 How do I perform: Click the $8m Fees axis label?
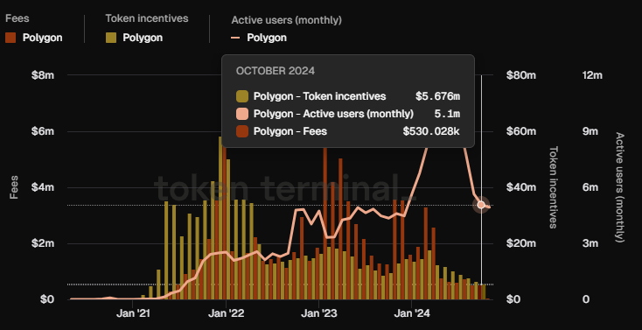click(43, 75)
